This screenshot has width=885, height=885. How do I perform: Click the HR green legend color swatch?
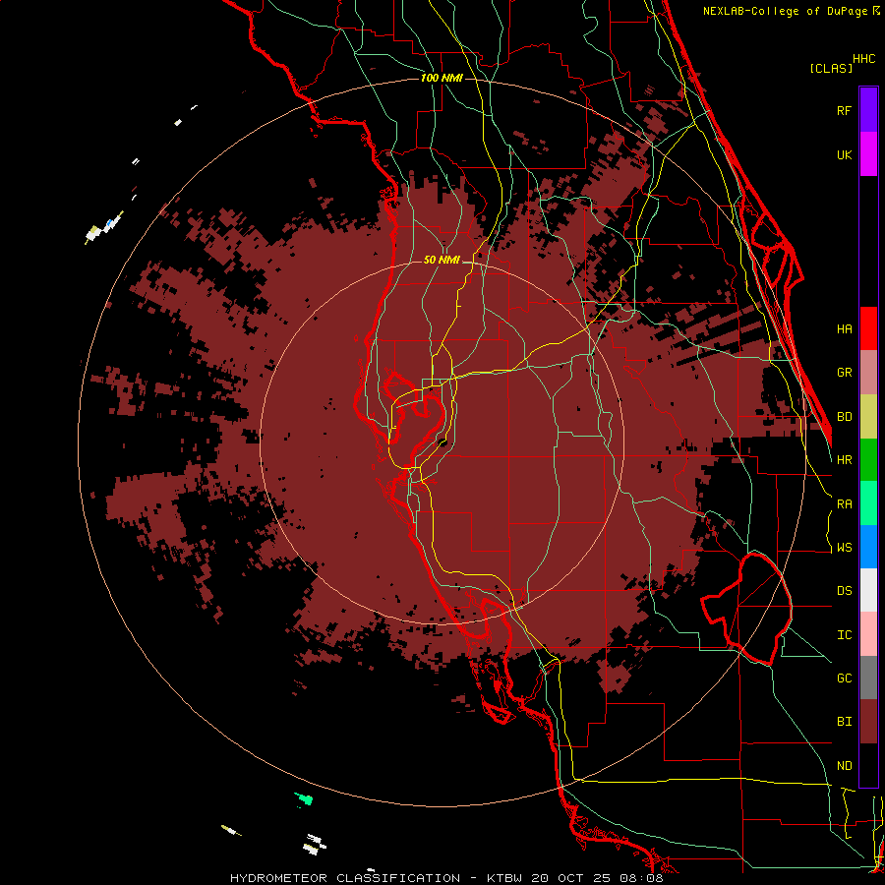868,460
